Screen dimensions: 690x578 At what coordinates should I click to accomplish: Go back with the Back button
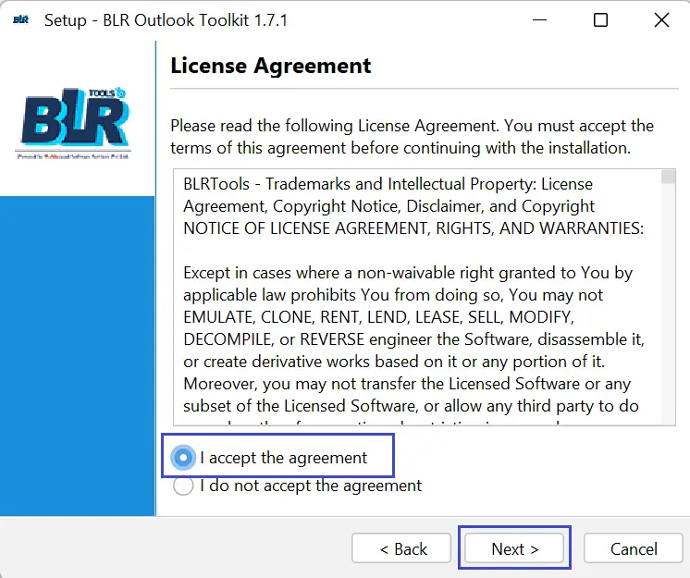401,548
